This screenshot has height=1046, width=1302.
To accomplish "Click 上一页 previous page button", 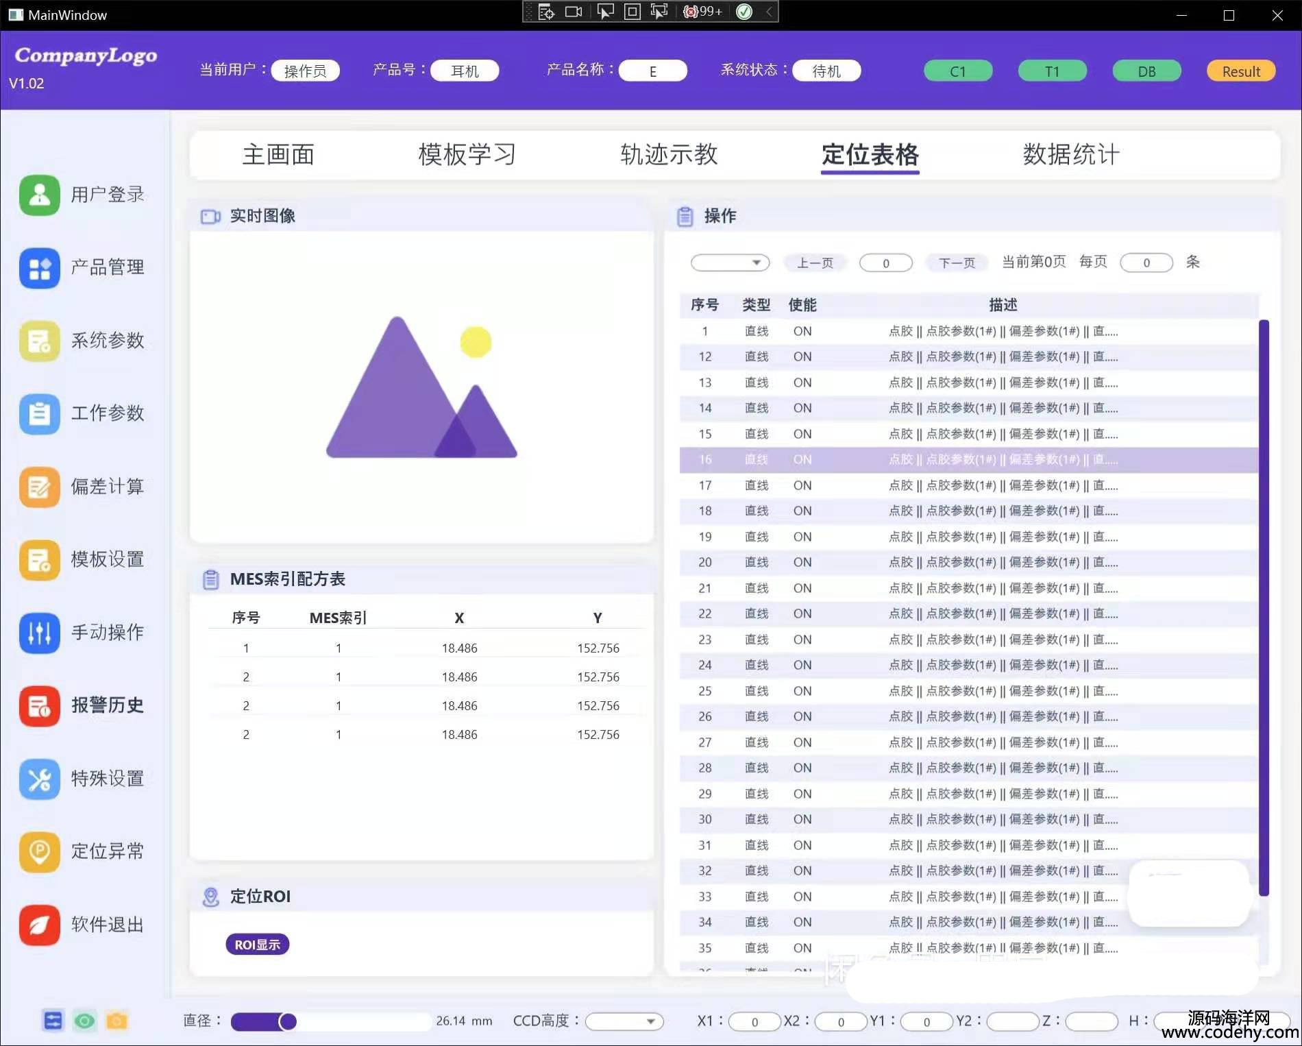I will pos(815,263).
